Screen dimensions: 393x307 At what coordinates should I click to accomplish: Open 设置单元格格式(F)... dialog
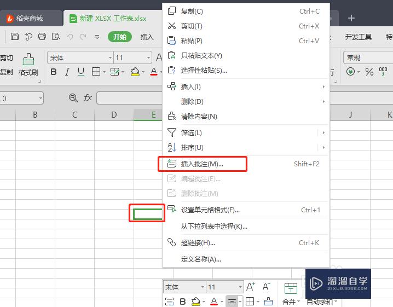pos(246,210)
